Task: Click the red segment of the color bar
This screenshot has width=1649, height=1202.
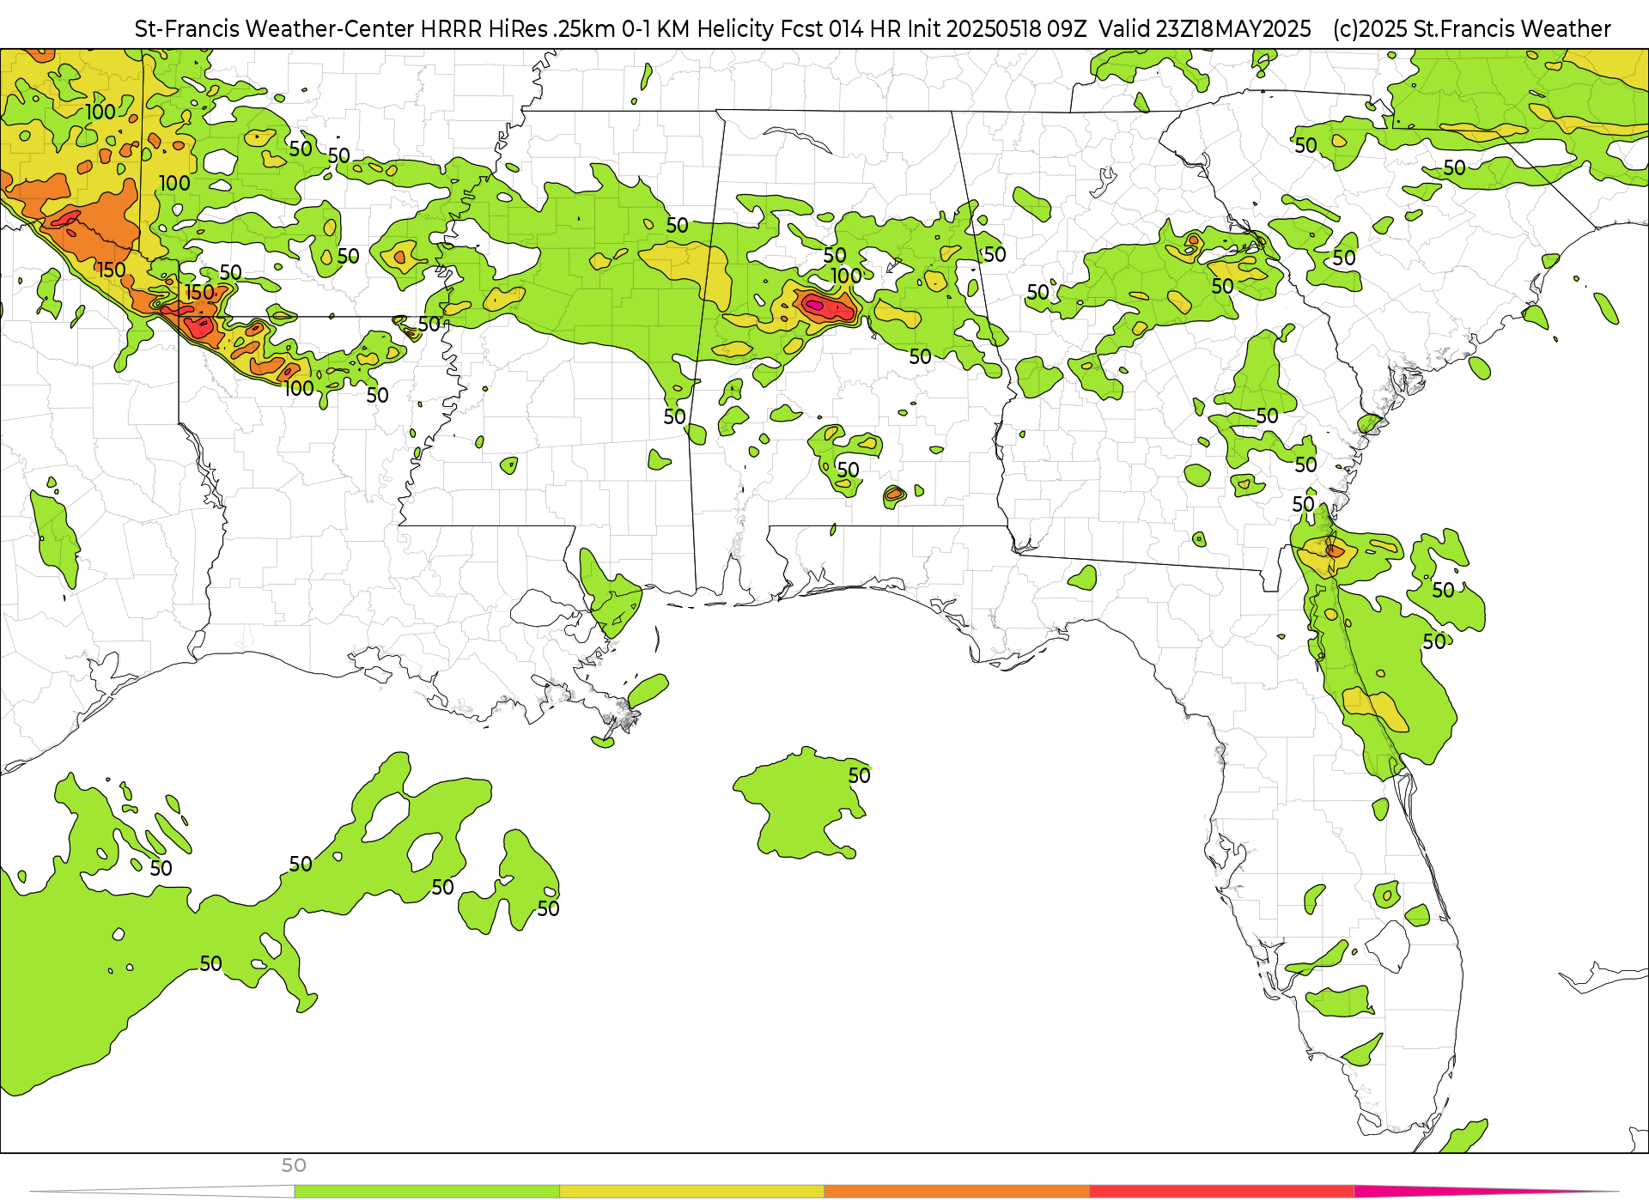Action: [1221, 1192]
